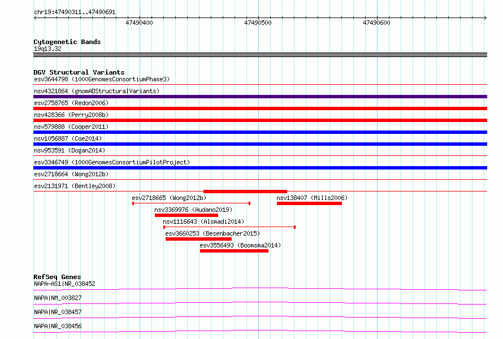Image resolution: width=503 pixels, height=339 pixels.
Task: Open variant esv3556493 (Boomsma2014)
Action: tap(240, 245)
